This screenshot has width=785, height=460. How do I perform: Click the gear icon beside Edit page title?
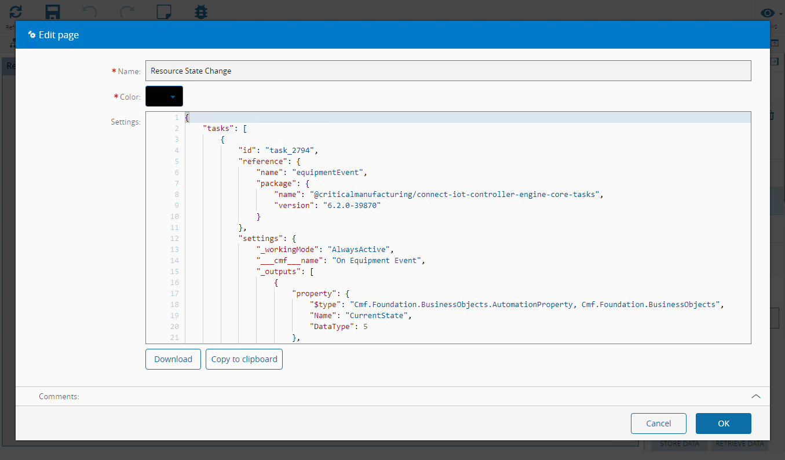32,35
